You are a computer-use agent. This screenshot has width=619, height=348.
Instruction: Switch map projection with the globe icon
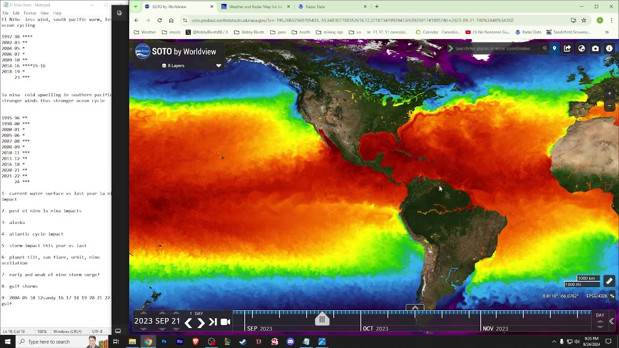[582, 48]
